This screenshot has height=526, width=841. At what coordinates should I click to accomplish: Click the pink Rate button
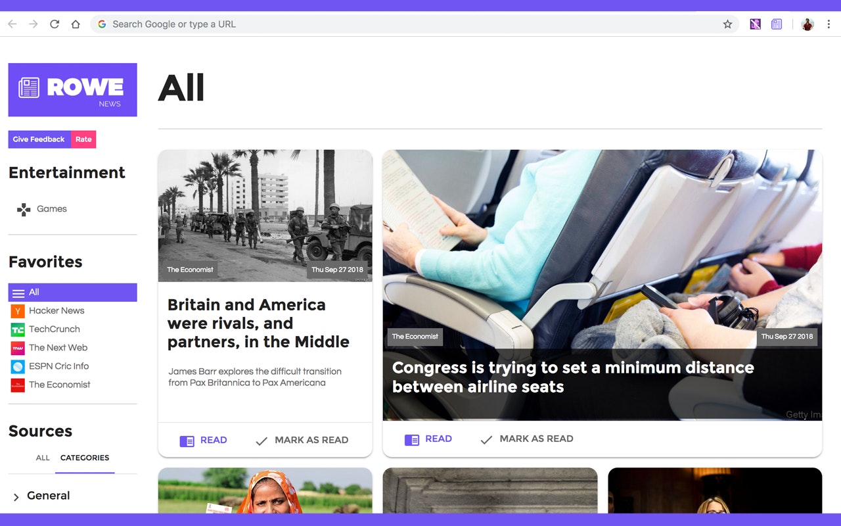tap(83, 139)
